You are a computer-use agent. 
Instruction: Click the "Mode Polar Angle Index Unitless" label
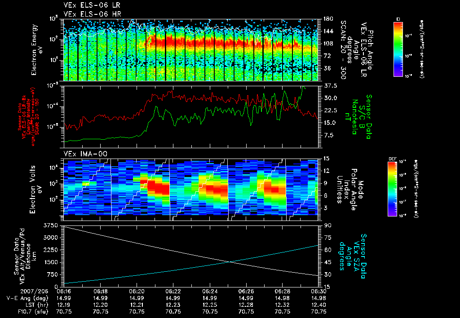pos(349,190)
